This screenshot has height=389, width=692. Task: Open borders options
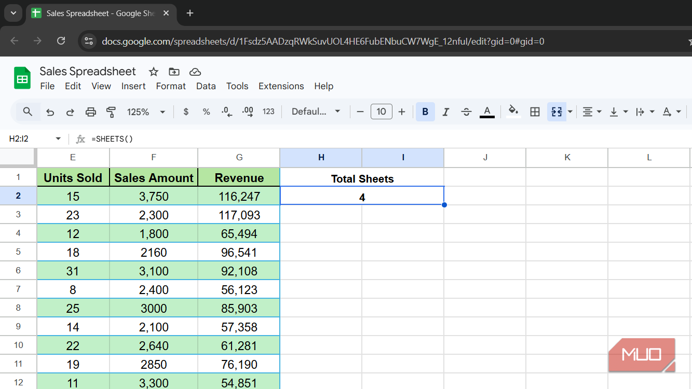point(535,112)
